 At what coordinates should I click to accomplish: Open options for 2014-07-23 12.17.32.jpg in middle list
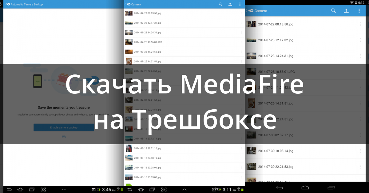[x=241, y=23]
